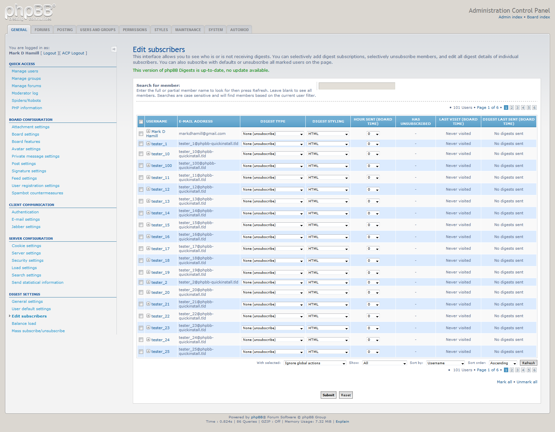Open Balance load in sidebar
Image resolution: width=555 pixels, height=432 pixels.
[x=24, y=323]
